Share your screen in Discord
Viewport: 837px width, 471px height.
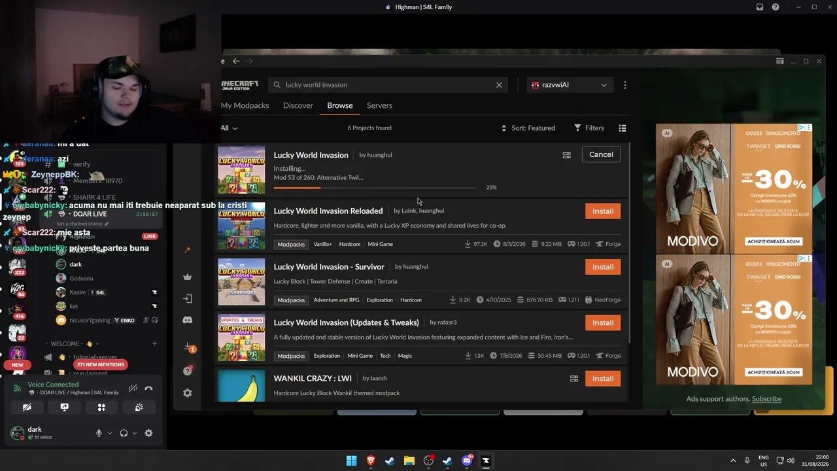64,408
